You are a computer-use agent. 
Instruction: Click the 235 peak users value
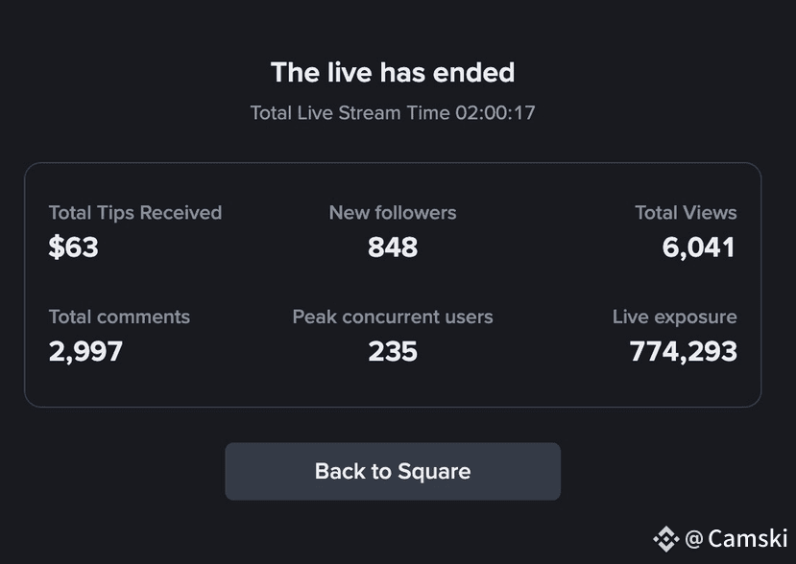393,351
